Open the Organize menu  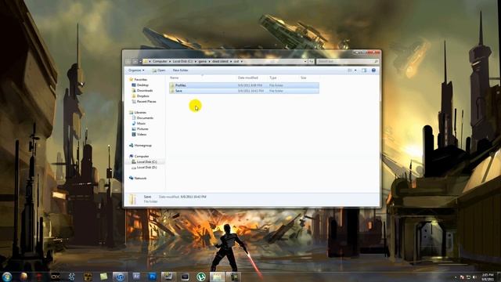(136, 70)
